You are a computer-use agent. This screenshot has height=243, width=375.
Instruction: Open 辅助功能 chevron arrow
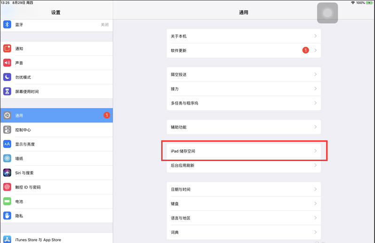315,127
